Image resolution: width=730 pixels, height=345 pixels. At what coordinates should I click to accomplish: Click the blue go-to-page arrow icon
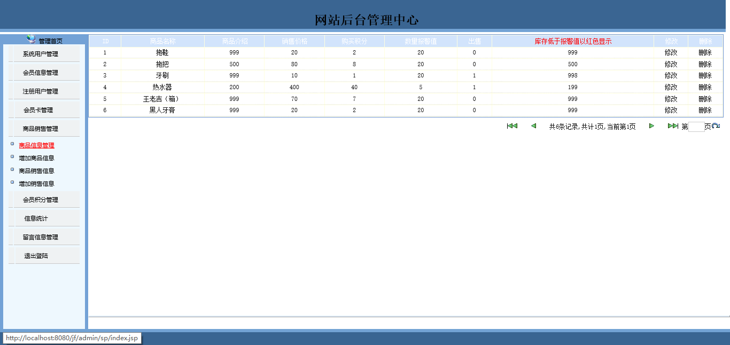(716, 126)
